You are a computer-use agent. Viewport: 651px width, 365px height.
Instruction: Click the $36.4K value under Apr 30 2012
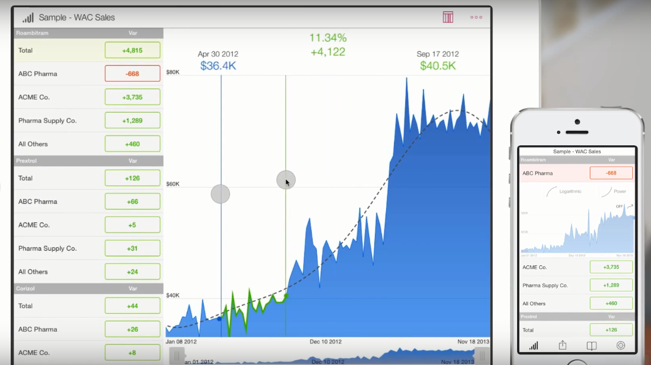[218, 66]
